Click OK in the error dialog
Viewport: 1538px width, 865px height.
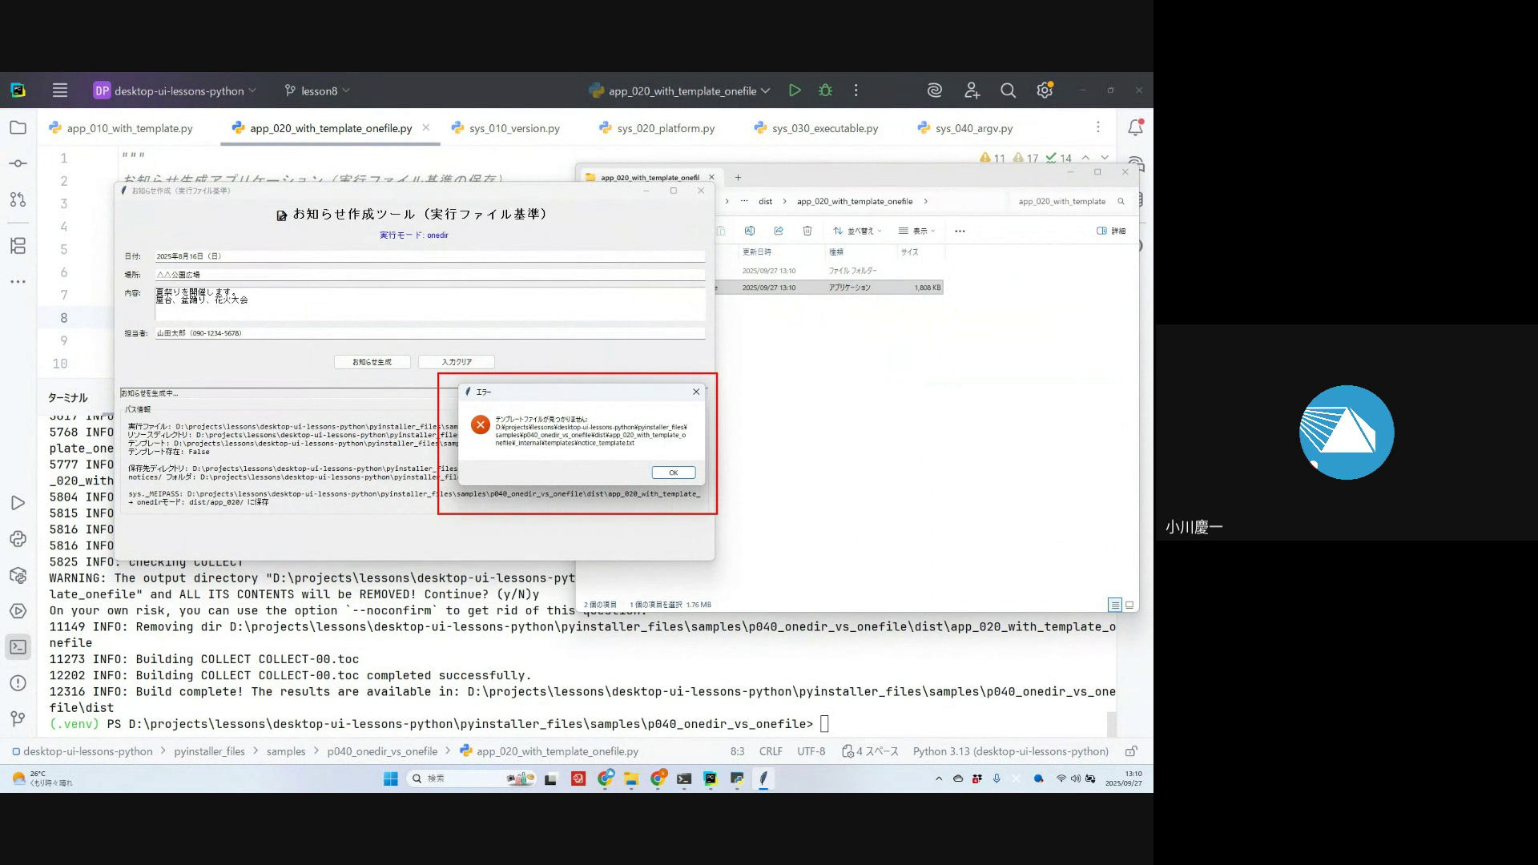673,473
